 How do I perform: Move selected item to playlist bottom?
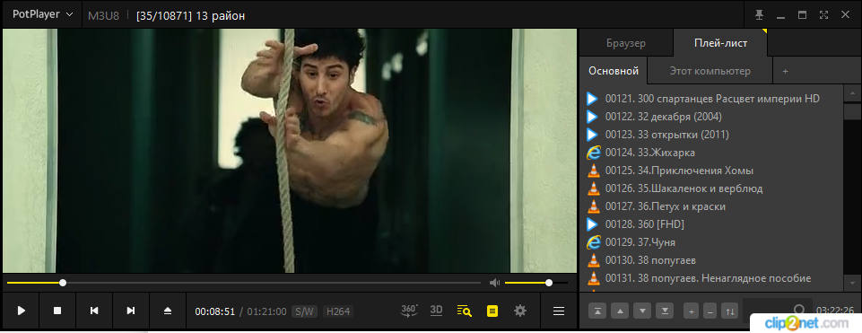click(666, 311)
